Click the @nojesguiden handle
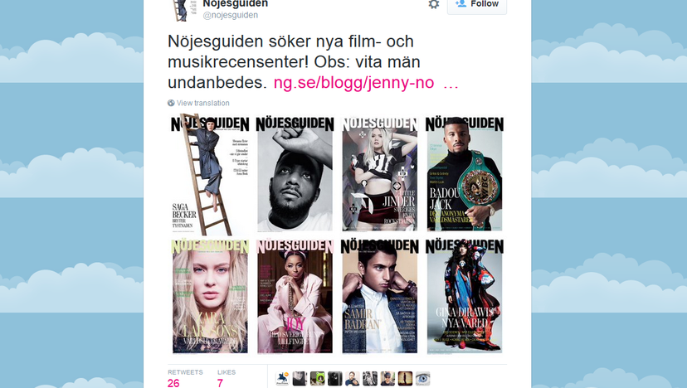The width and height of the screenshot is (687, 388). click(x=230, y=15)
